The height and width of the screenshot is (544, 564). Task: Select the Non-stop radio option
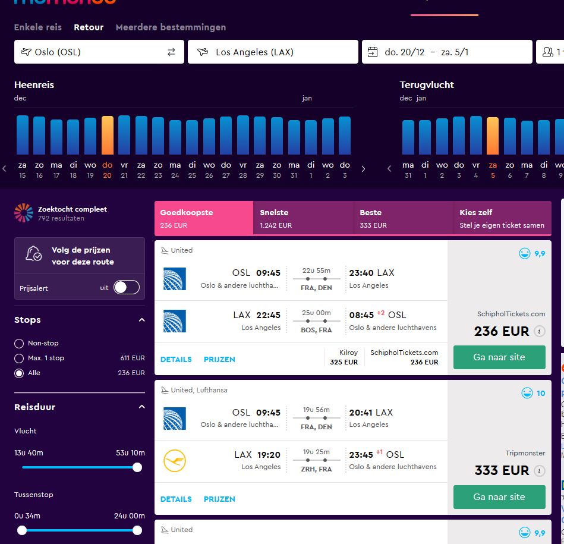19,343
